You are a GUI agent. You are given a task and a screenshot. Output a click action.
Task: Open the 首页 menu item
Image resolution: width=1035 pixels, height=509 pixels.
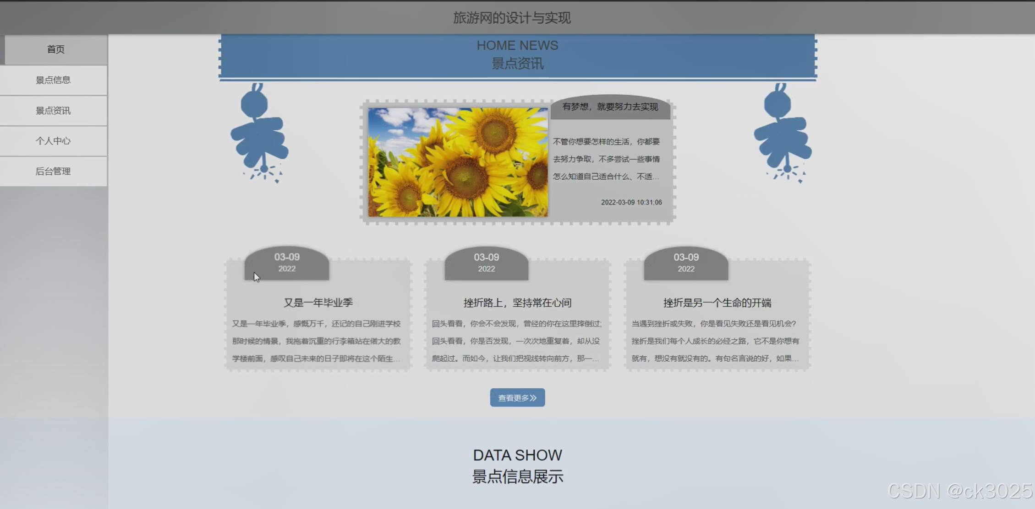55,49
